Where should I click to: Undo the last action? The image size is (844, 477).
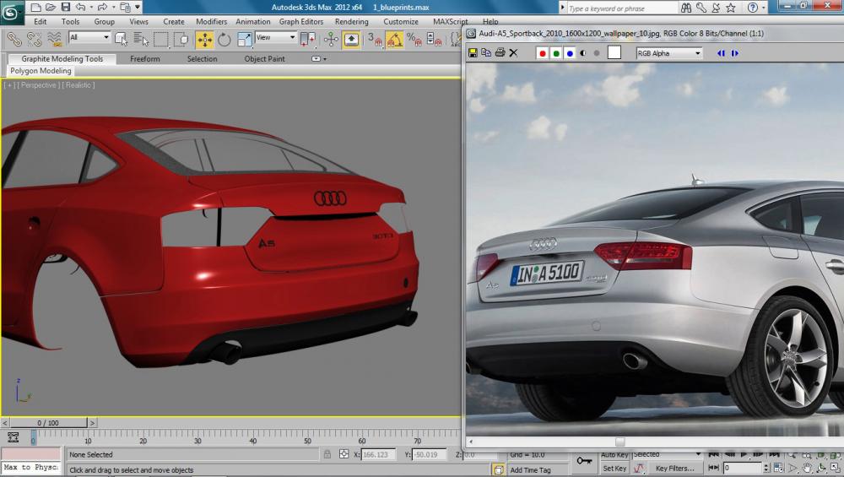coord(80,7)
